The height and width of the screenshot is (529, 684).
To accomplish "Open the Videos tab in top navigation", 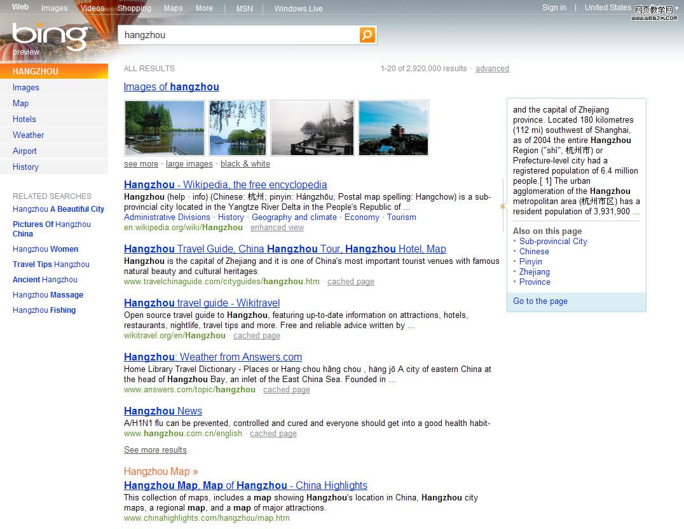I will click(92, 8).
